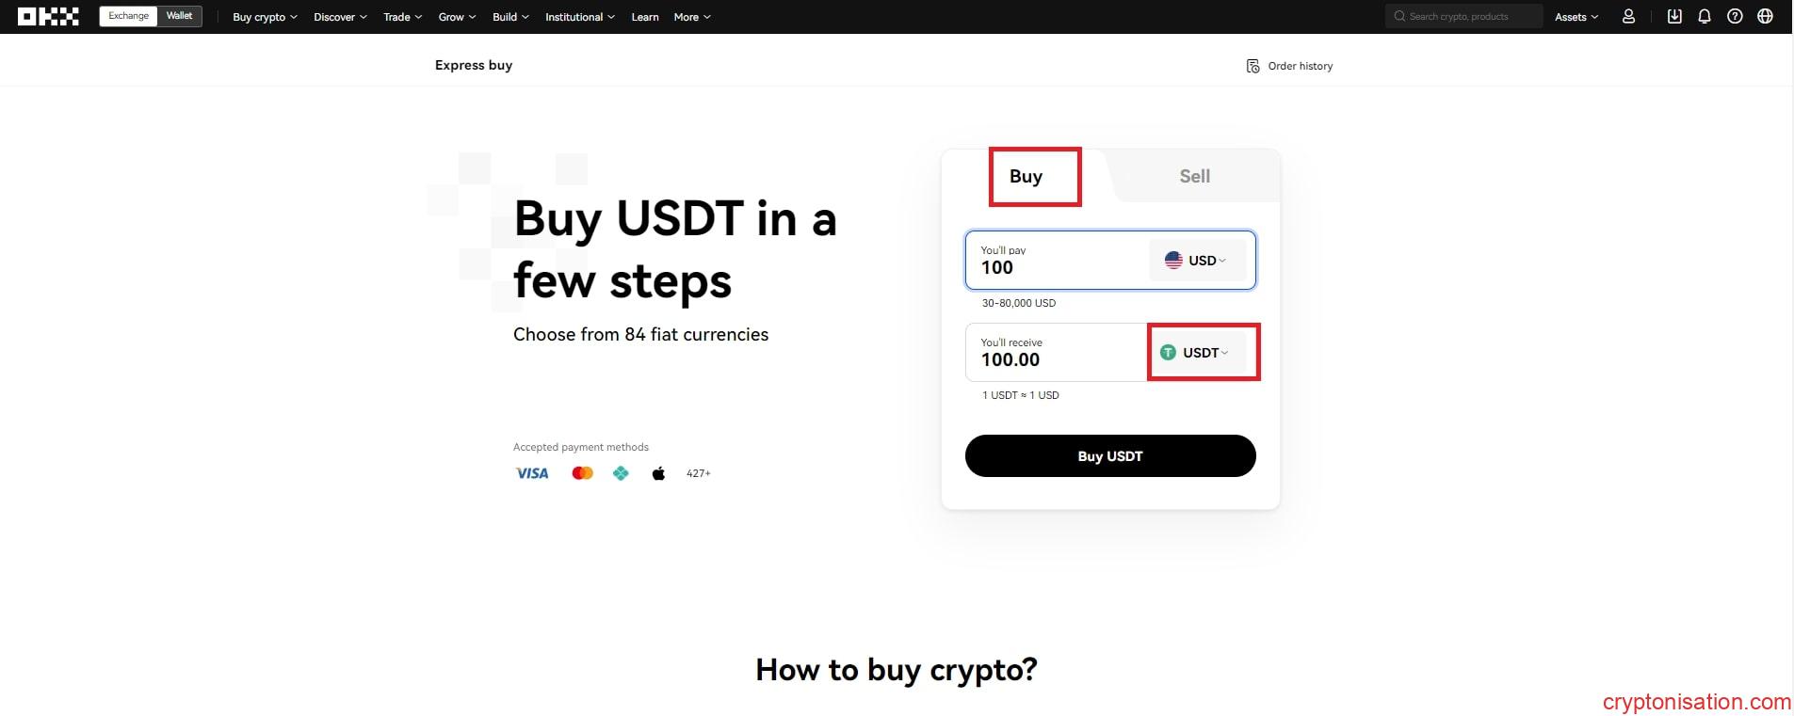Click the Mastercard payment icon
The image size is (1794, 716).
tap(583, 473)
